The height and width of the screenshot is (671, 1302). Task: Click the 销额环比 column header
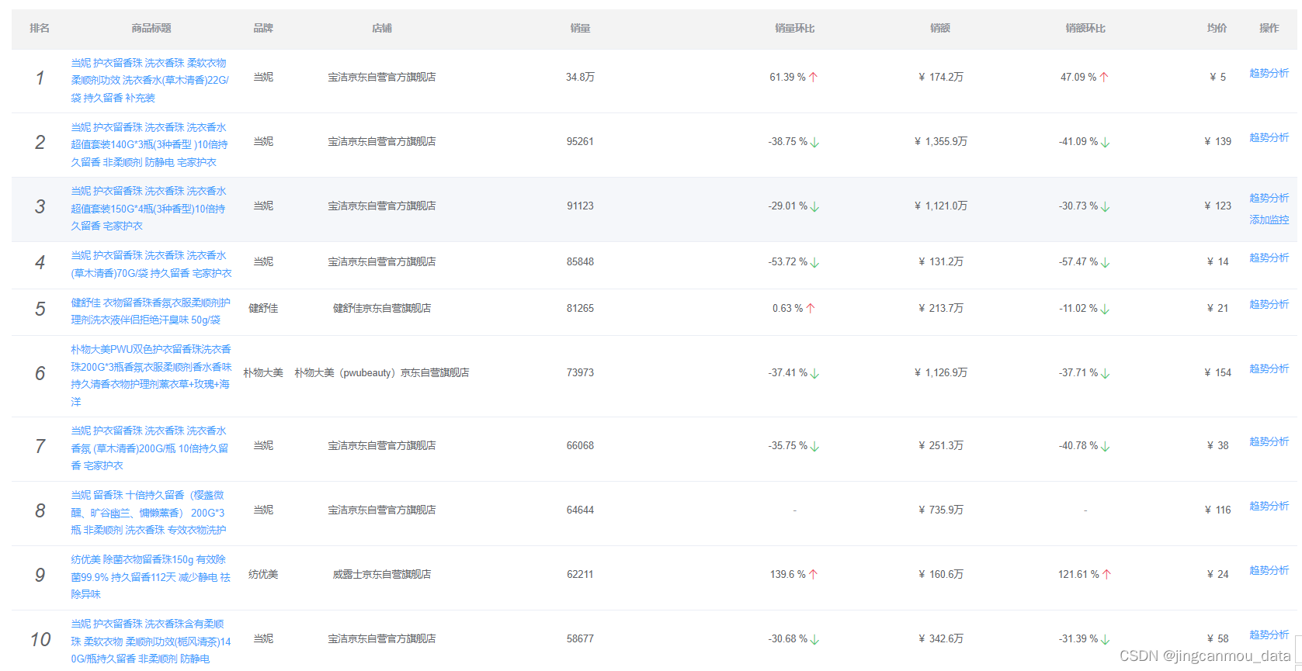click(x=1085, y=28)
